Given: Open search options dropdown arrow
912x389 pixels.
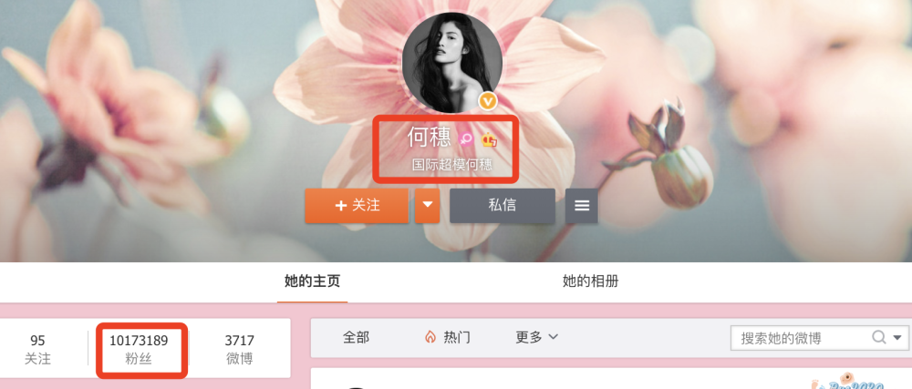Looking at the screenshot, I should pos(897,337).
